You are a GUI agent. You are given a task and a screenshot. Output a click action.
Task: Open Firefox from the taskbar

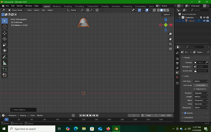(x=108, y=129)
